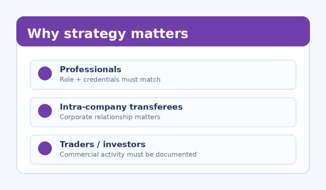The width and height of the screenshot is (326, 190).
Task: Click "Role + credentials must match" text
Action: coord(110,80)
